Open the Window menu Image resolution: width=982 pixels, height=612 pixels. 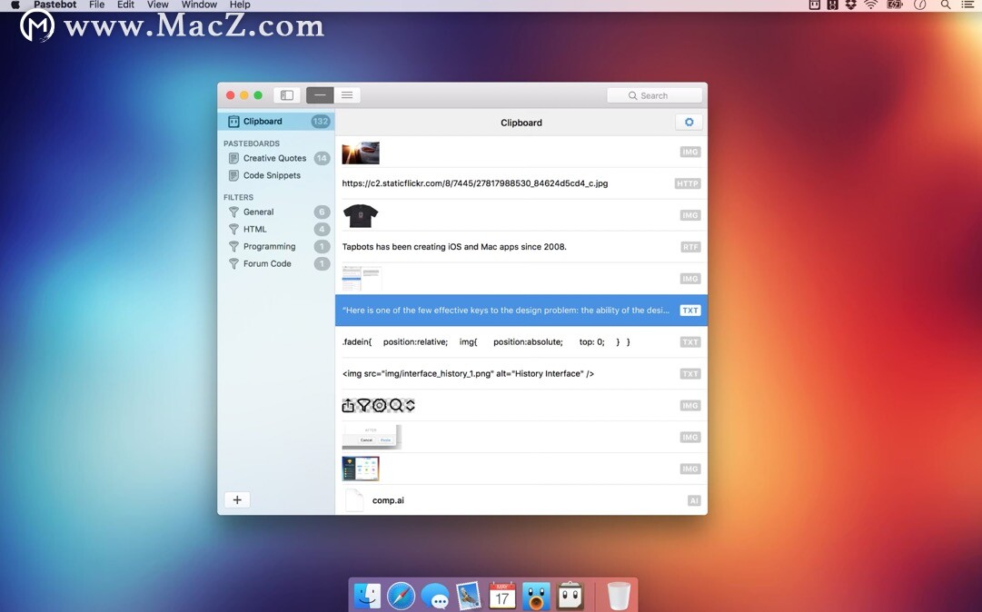tap(199, 5)
